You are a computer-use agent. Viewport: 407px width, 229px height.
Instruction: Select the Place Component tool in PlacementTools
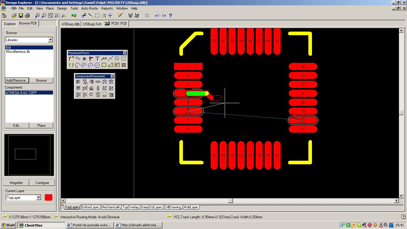click(71, 65)
